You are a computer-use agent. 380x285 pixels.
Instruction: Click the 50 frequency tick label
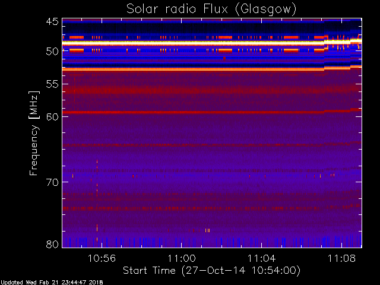[x=52, y=52]
